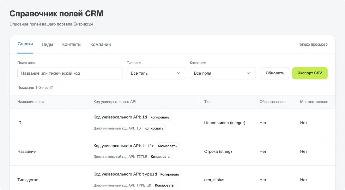Copy the additional API code 'TYPE_ID'
345x190 pixels.
pyautogui.click(x=164, y=185)
